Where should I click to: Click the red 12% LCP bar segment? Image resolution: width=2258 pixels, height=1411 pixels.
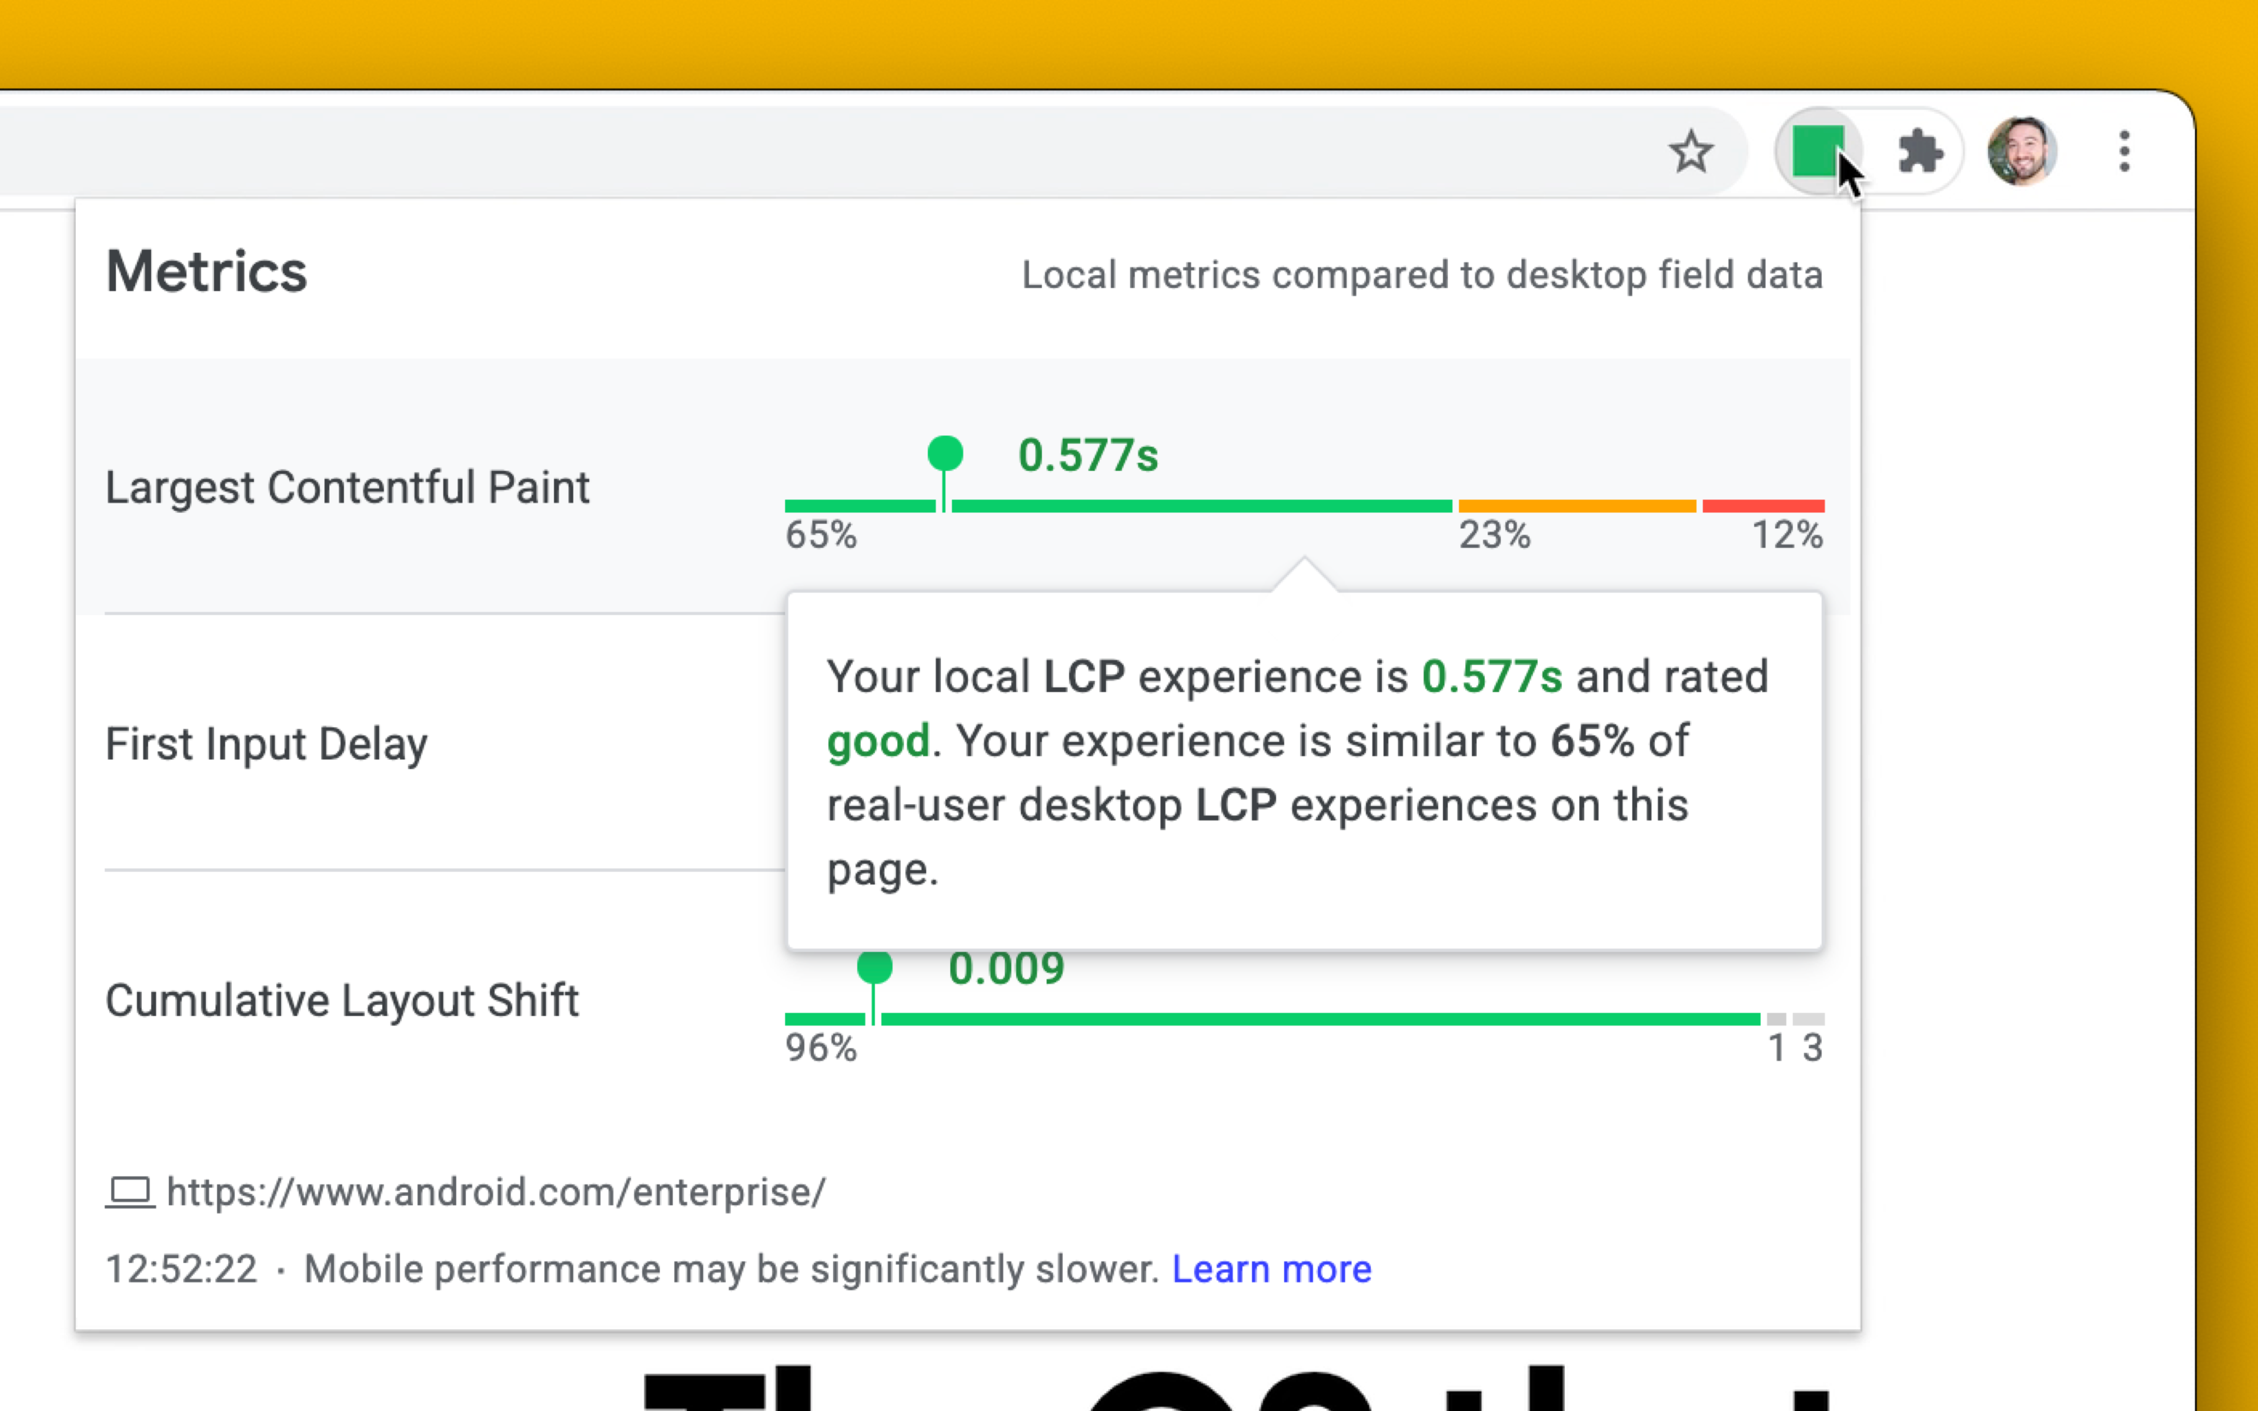tap(1762, 506)
